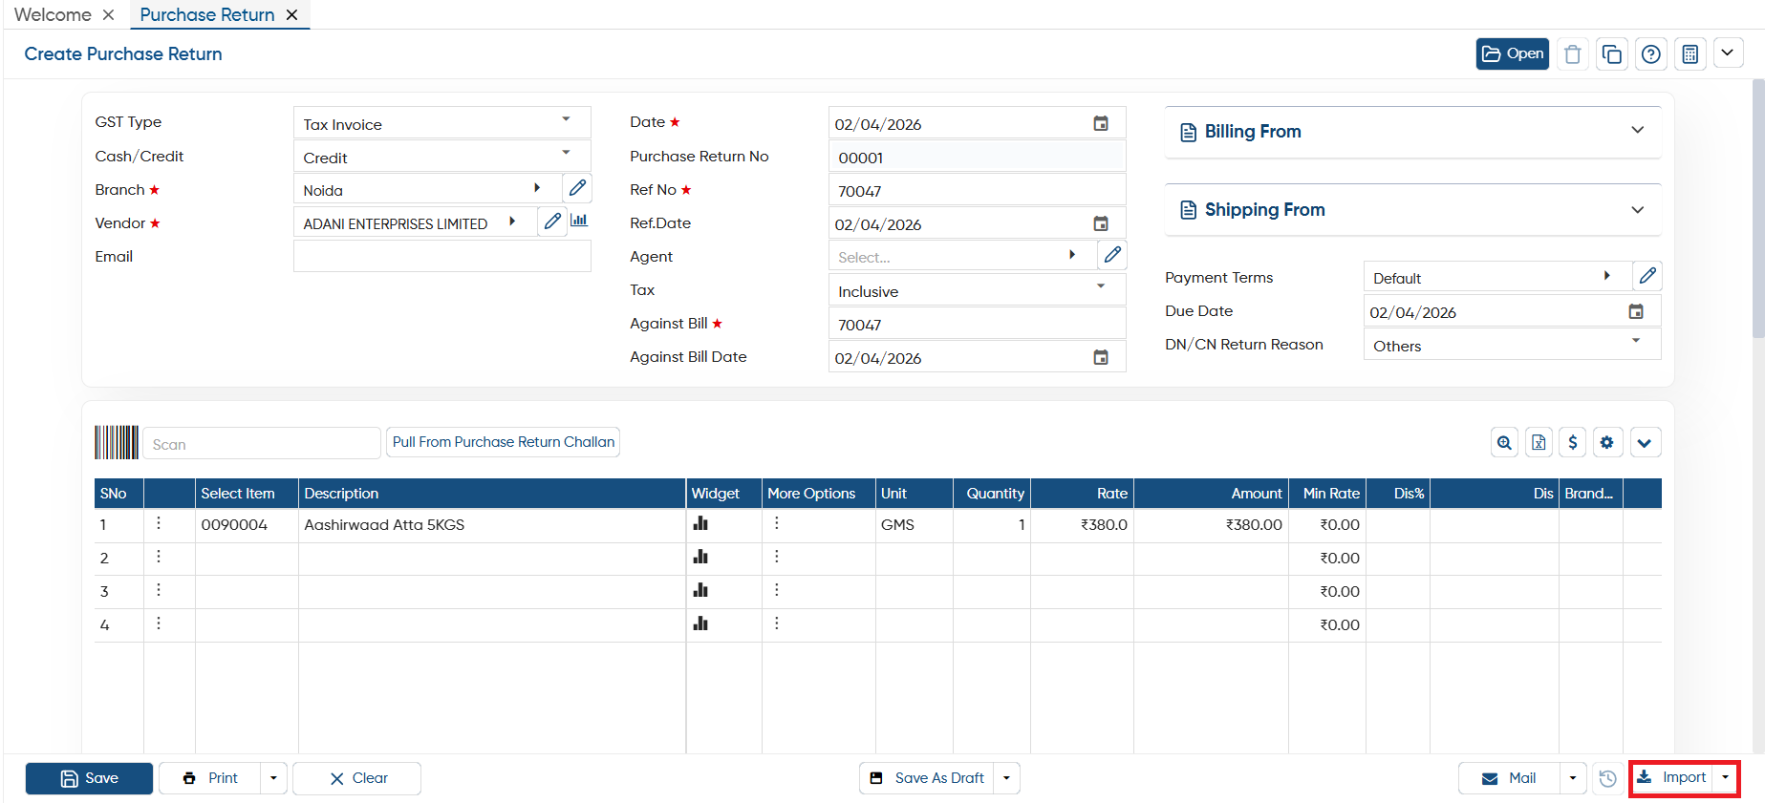
Task: Click widget bar-chart icon in row 1
Action: click(x=700, y=523)
